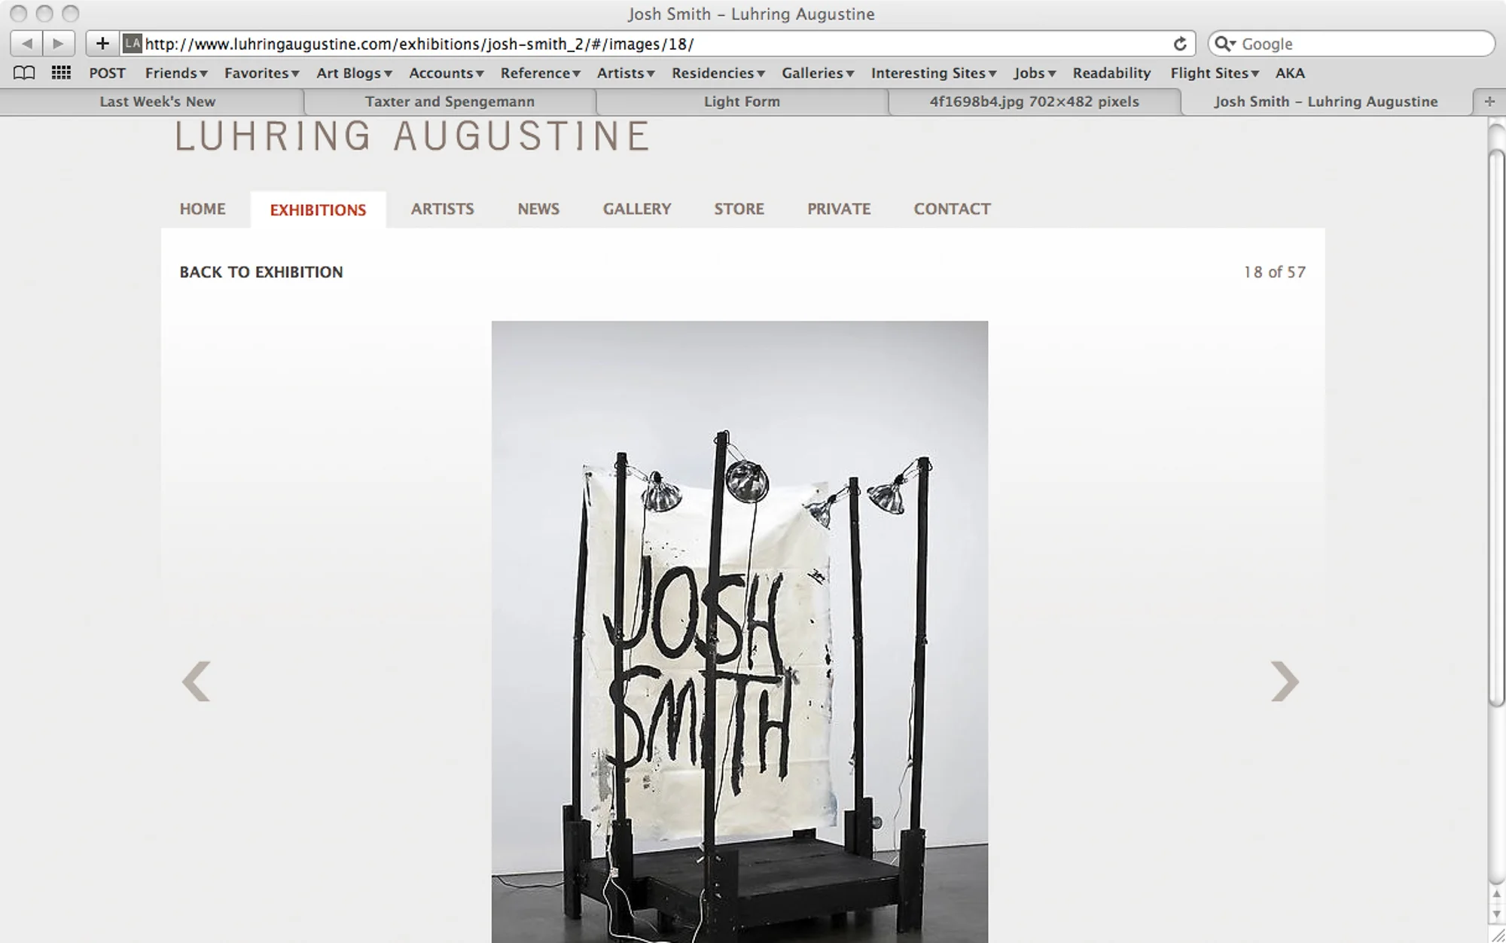The height and width of the screenshot is (943, 1506).
Task: Focus the Google search field
Action: pos(1363,44)
